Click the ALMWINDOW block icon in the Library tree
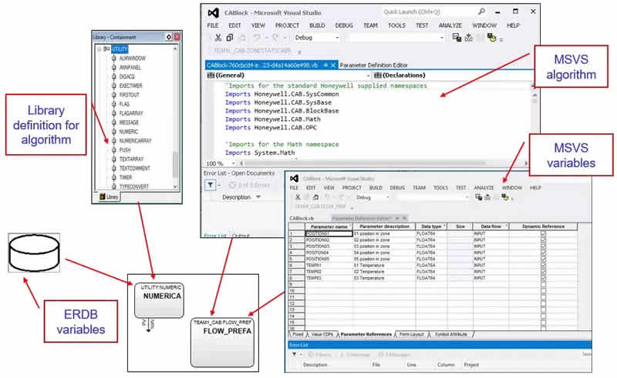 [113, 59]
